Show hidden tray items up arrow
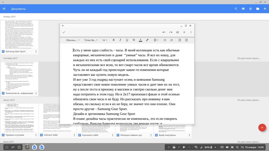Screen dimensions: 269x151 pyautogui.click(x=215, y=147)
